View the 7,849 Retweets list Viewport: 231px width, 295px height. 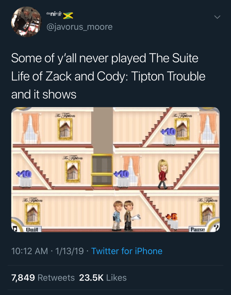[x=43, y=278]
